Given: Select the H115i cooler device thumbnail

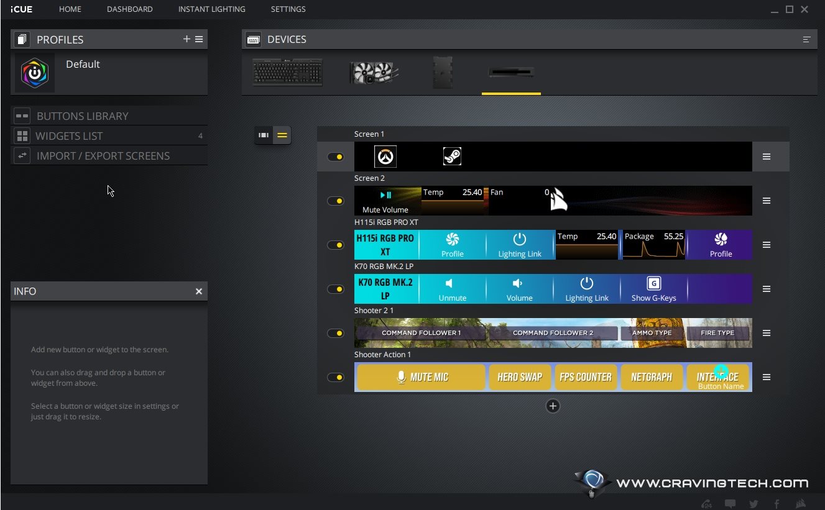Looking at the screenshot, I should tap(374, 73).
